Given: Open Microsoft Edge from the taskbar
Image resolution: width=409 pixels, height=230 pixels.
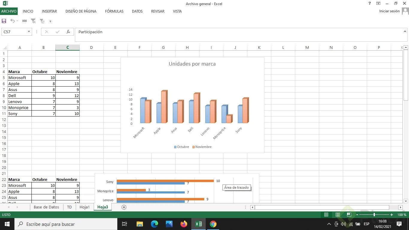Looking at the screenshot, I should point(154,224).
